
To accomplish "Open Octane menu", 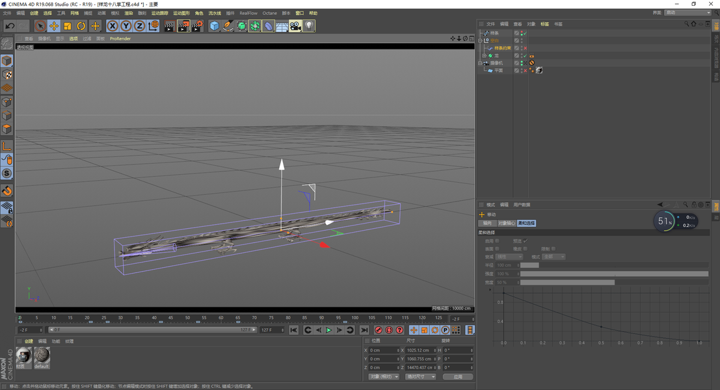I will pos(269,13).
